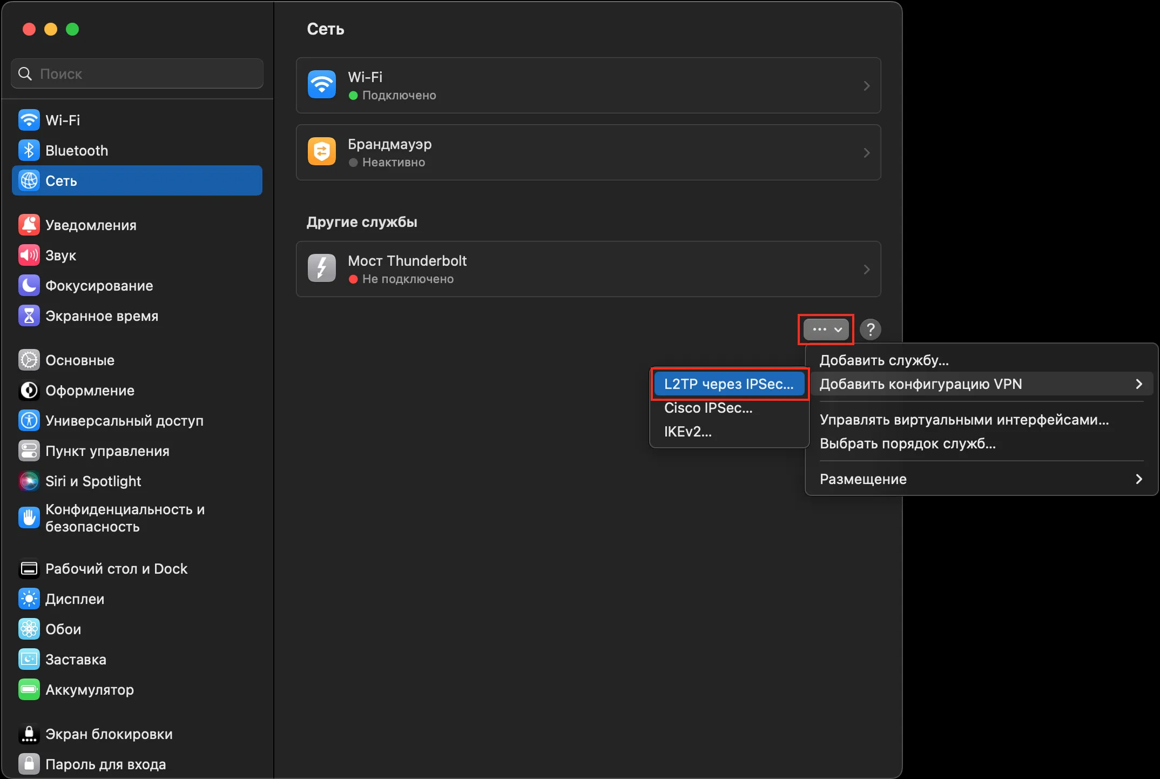Image resolution: width=1160 pixels, height=779 pixels.
Task: Open Battery settings icon
Action: click(29, 689)
